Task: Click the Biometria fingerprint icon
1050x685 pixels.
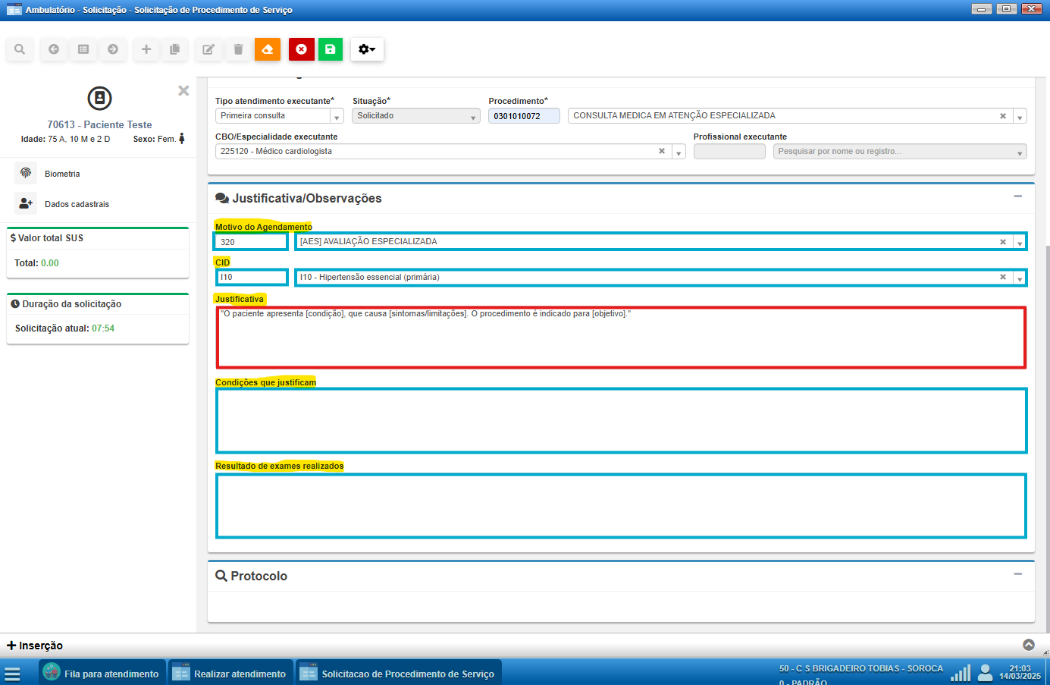Action: point(26,174)
